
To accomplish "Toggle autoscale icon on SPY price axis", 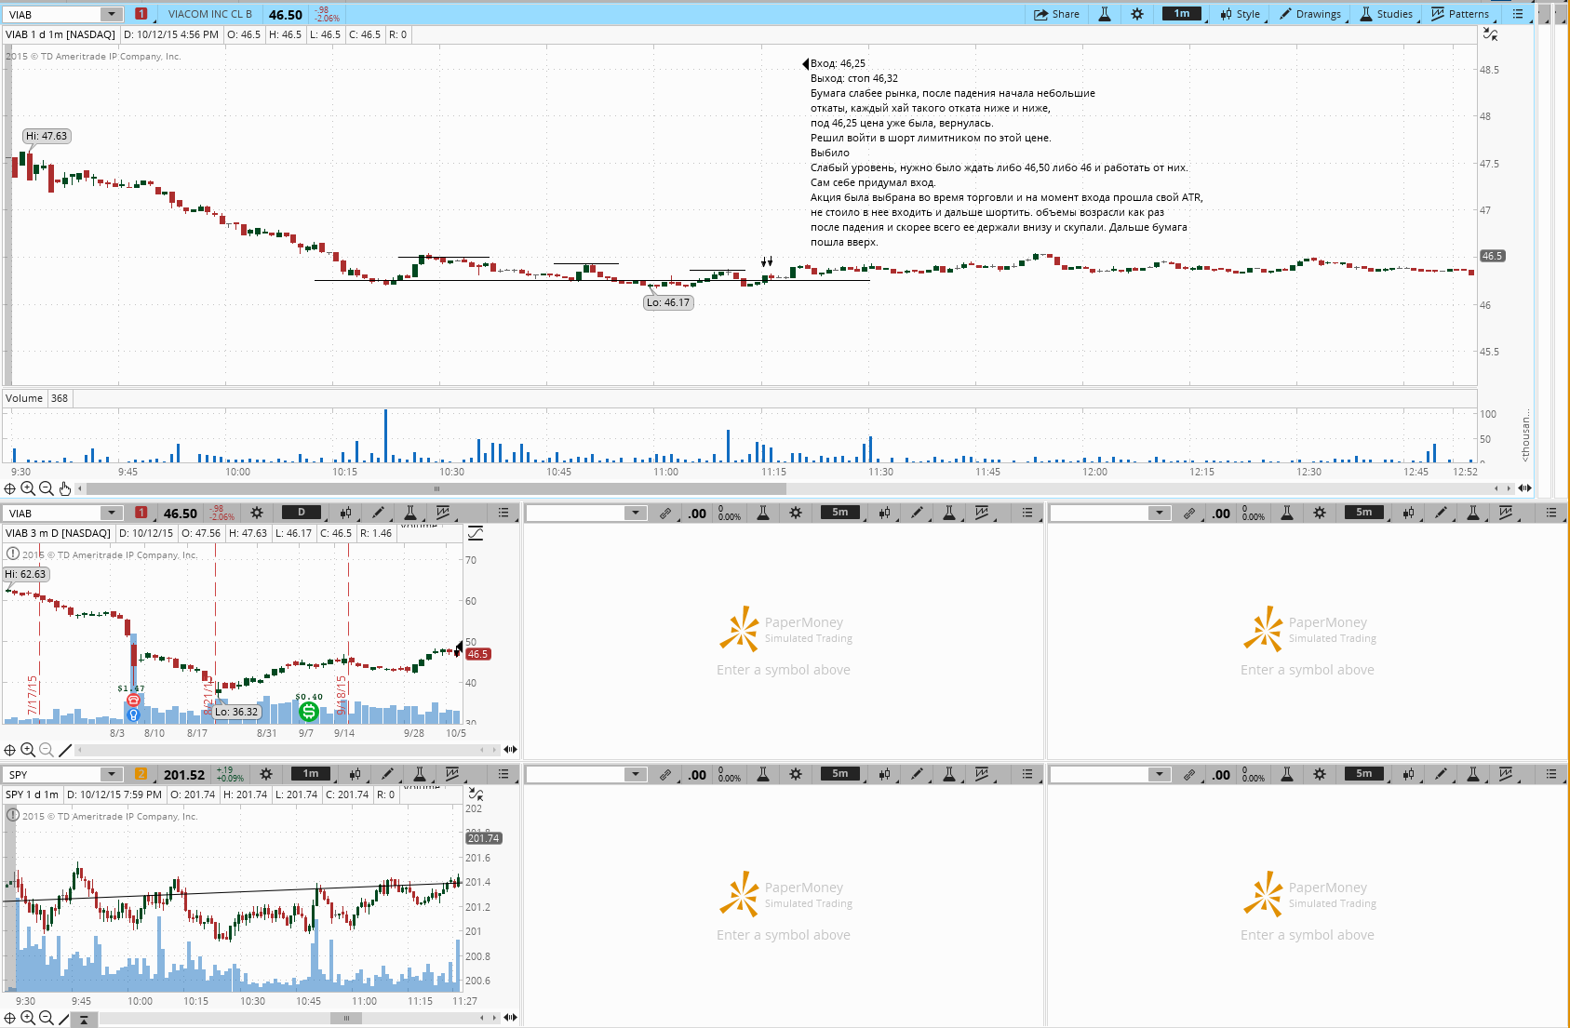I will click(476, 794).
